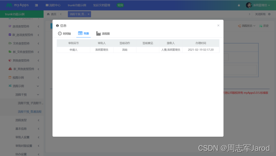The width and height of the screenshot is (276, 156).
Task: Click the green 常用 badge
Action: (x=120, y=5)
